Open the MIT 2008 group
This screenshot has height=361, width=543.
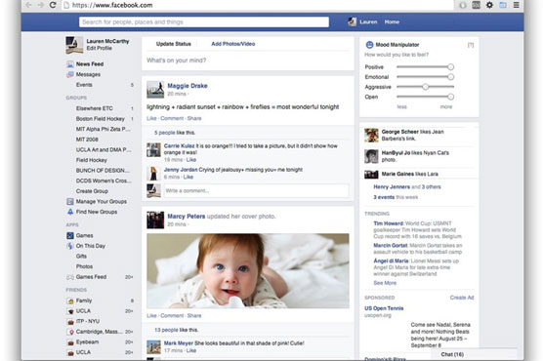click(x=87, y=140)
